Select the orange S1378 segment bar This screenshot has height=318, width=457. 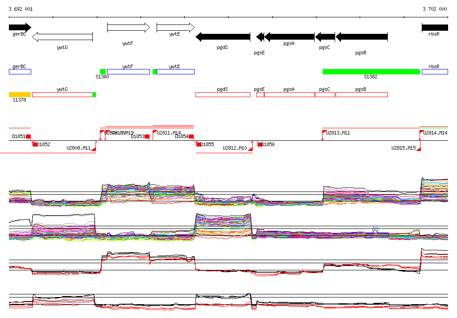point(20,94)
